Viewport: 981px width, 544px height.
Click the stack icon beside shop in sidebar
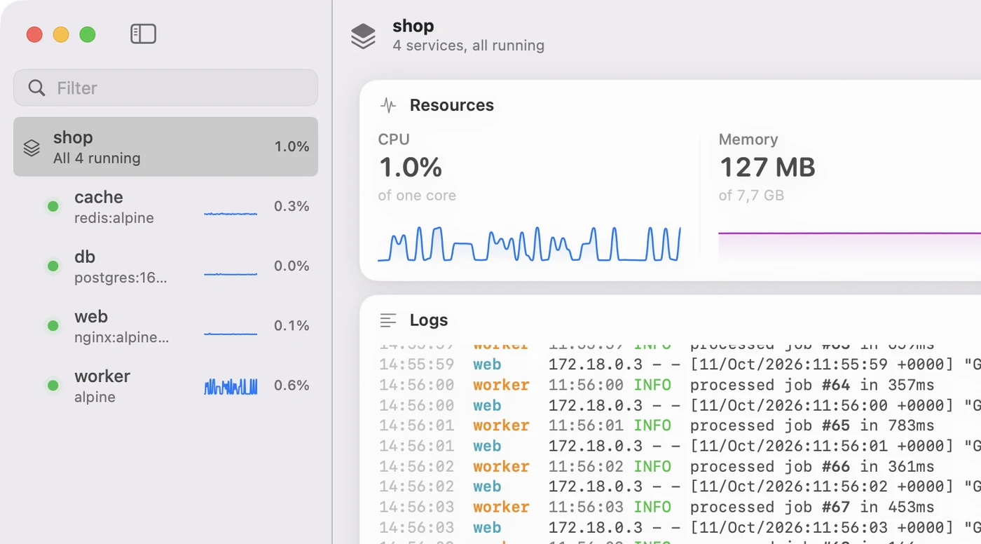tap(32, 147)
